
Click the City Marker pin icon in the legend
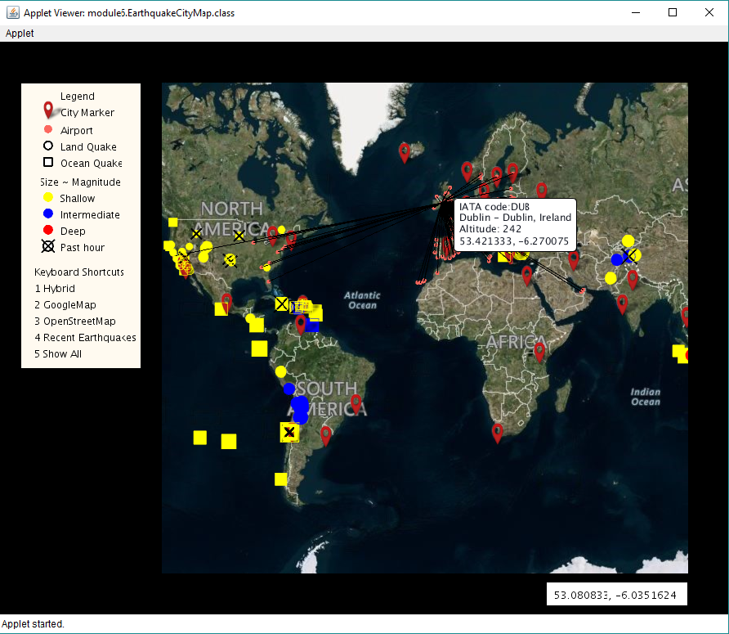click(48, 109)
